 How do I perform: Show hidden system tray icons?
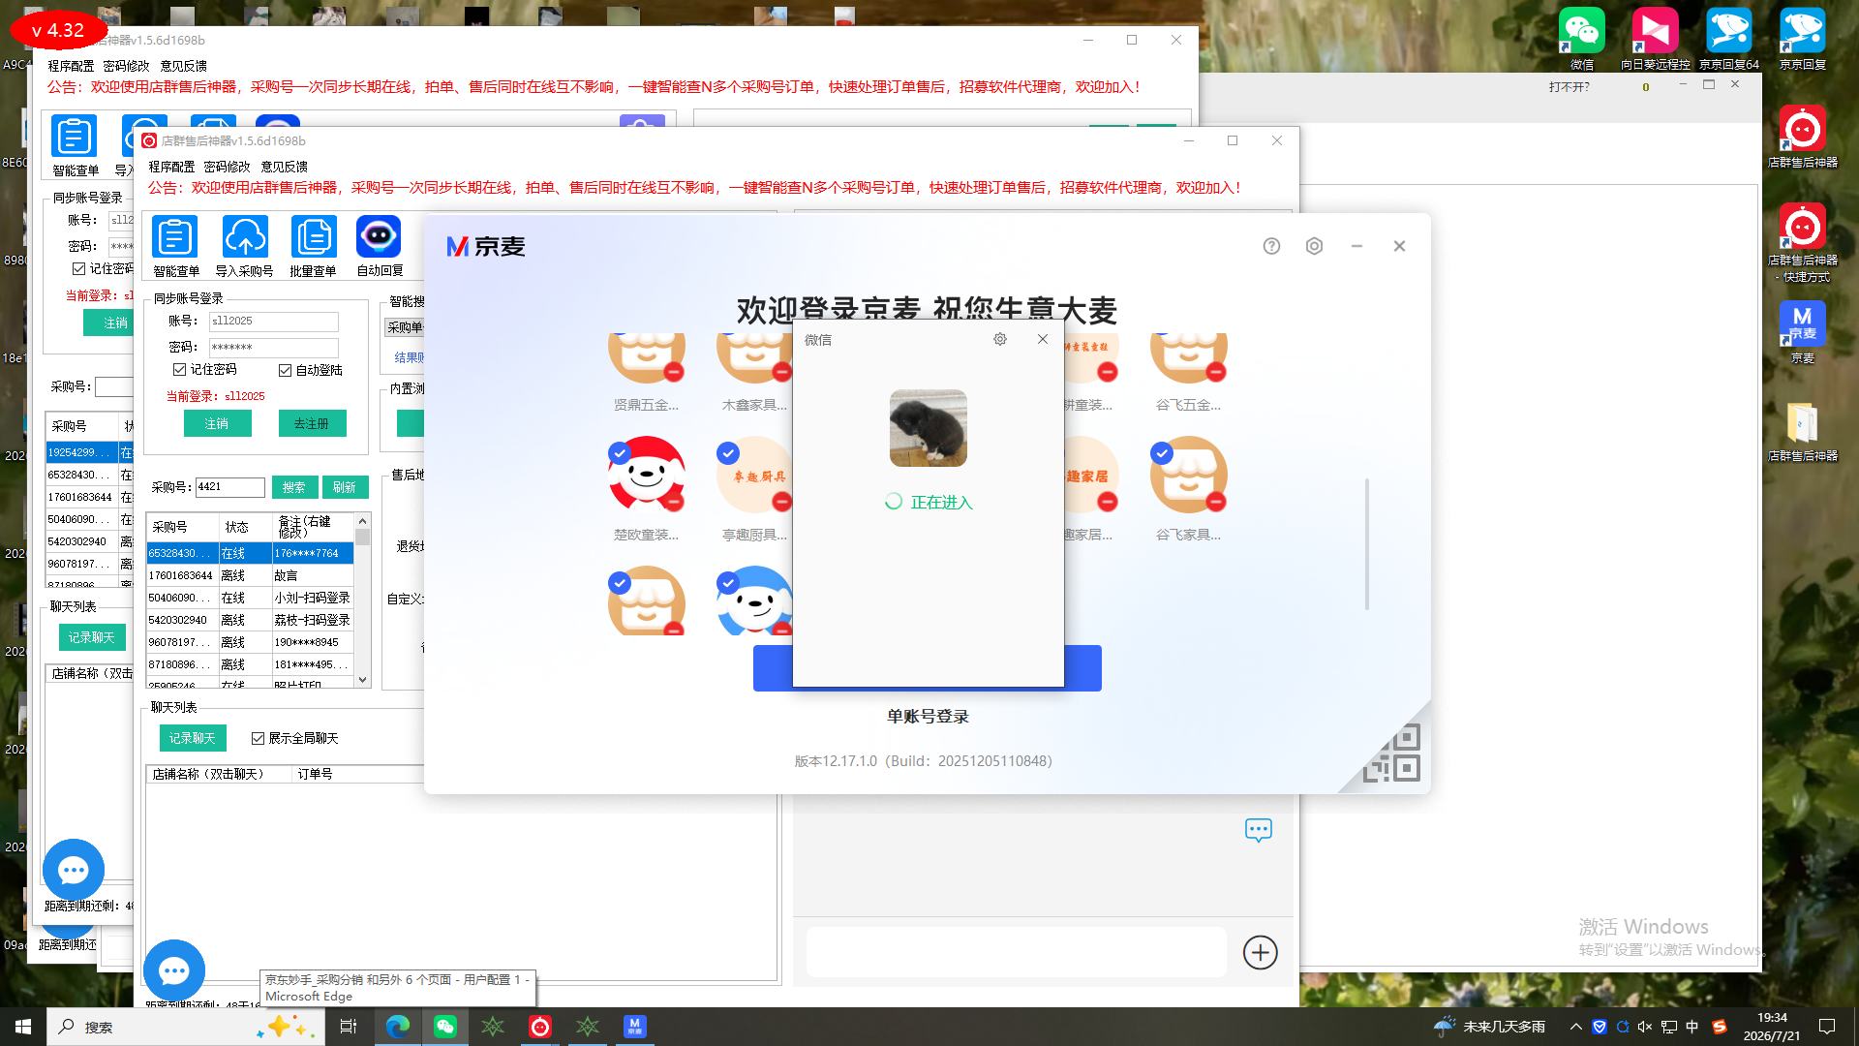pos(1576,1027)
